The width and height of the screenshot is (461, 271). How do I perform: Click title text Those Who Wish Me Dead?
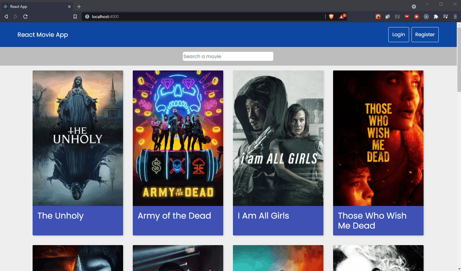(x=372, y=221)
